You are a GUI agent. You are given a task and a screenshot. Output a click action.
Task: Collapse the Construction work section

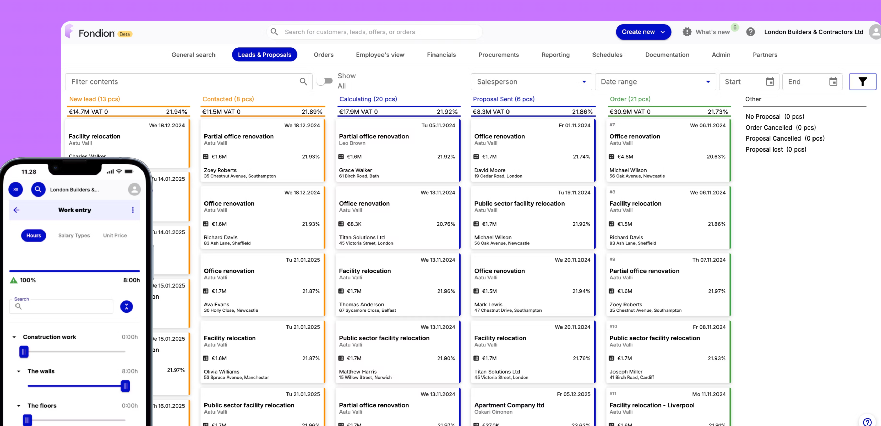[x=14, y=337]
